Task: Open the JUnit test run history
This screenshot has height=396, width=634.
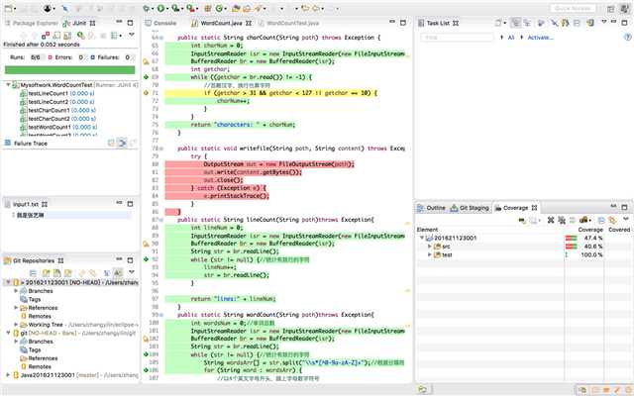Action: [115, 36]
